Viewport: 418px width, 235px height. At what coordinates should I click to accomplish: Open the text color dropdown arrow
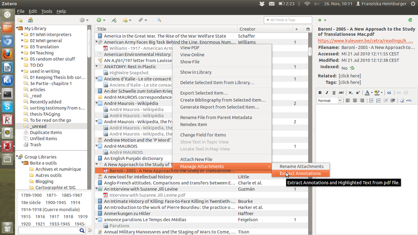pos(372,93)
